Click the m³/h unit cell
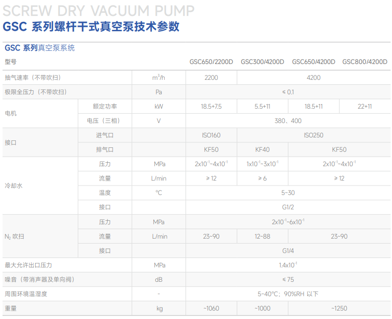Viewport: 392px width, 319px height. point(159,78)
